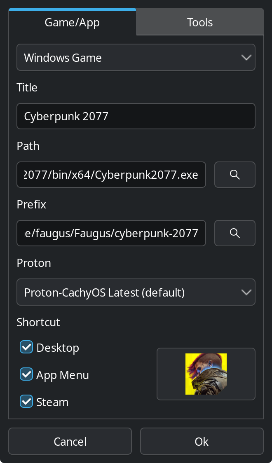
Task: Change the Cyberpunk 2077 shortcut icon image
Action: pyautogui.click(x=206, y=374)
